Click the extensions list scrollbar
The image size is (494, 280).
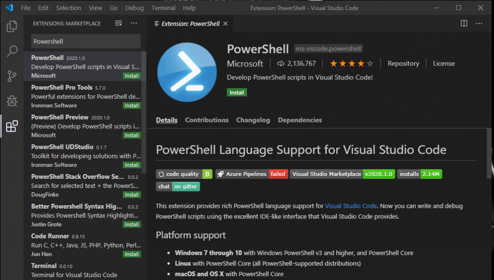pos(144,112)
